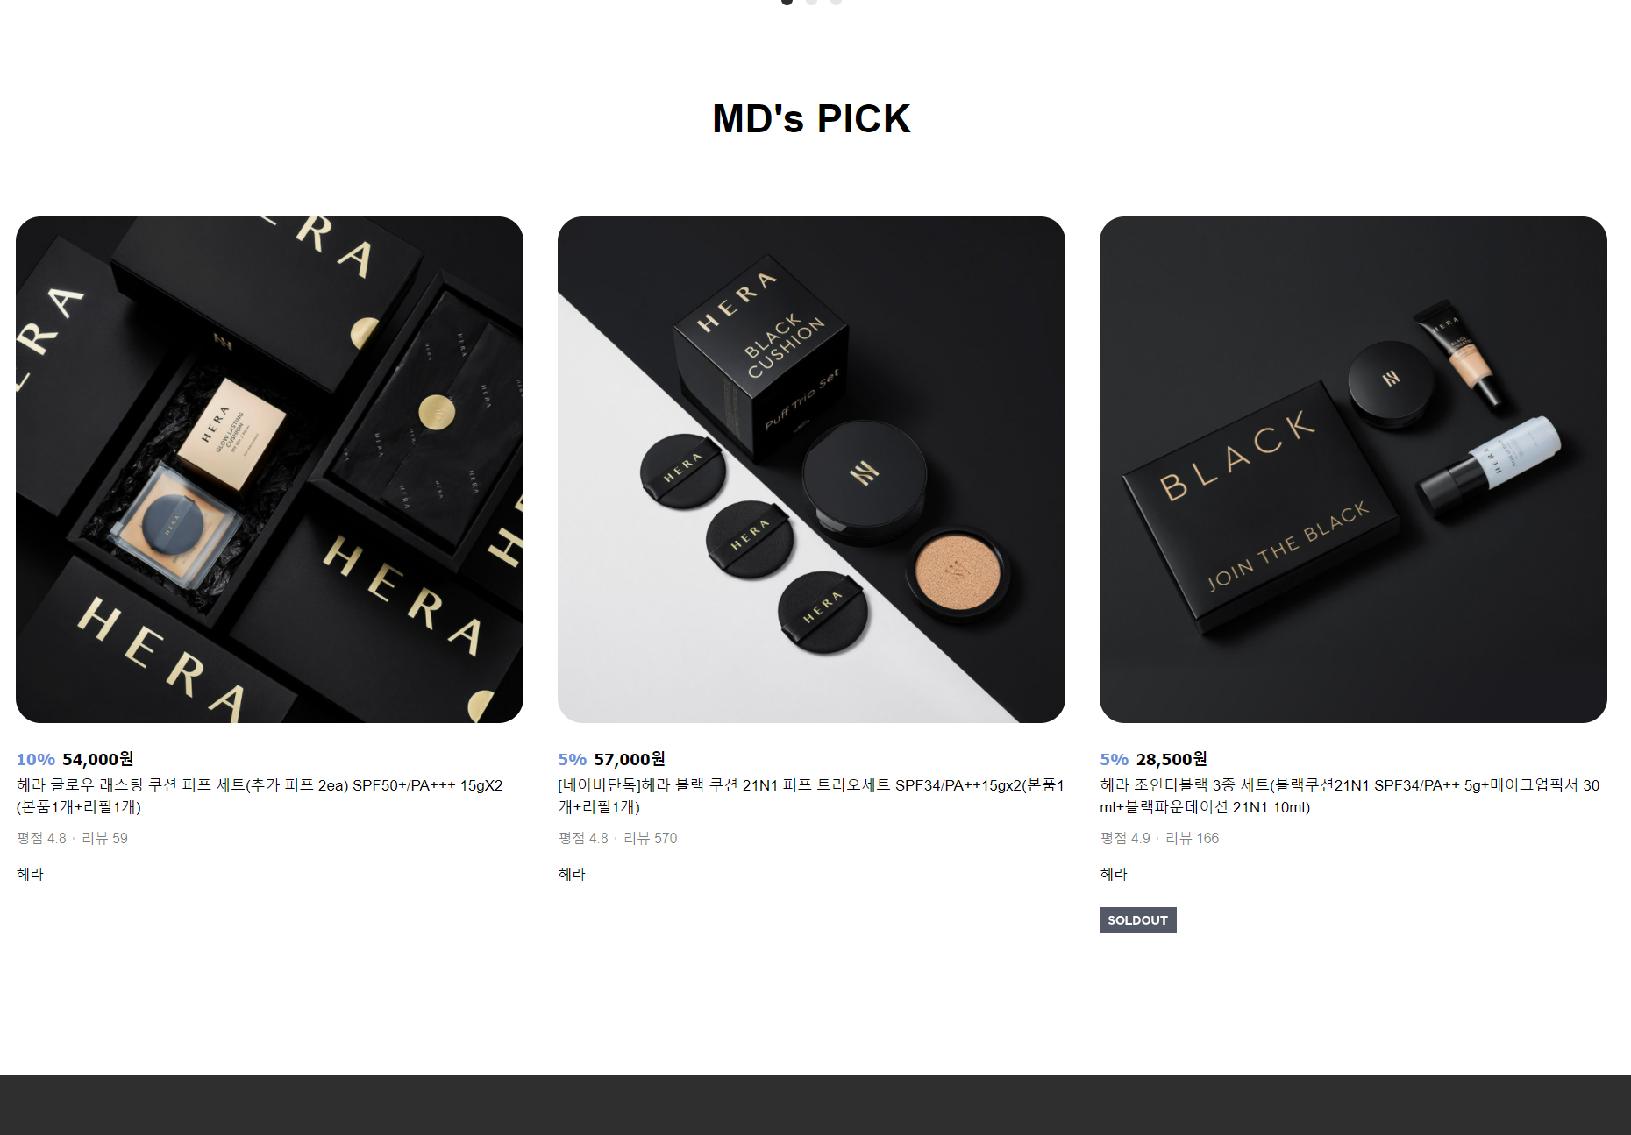Image resolution: width=1631 pixels, height=1135 pixels.
Task: Click the 57,000원 price
Action: [629, 759]
